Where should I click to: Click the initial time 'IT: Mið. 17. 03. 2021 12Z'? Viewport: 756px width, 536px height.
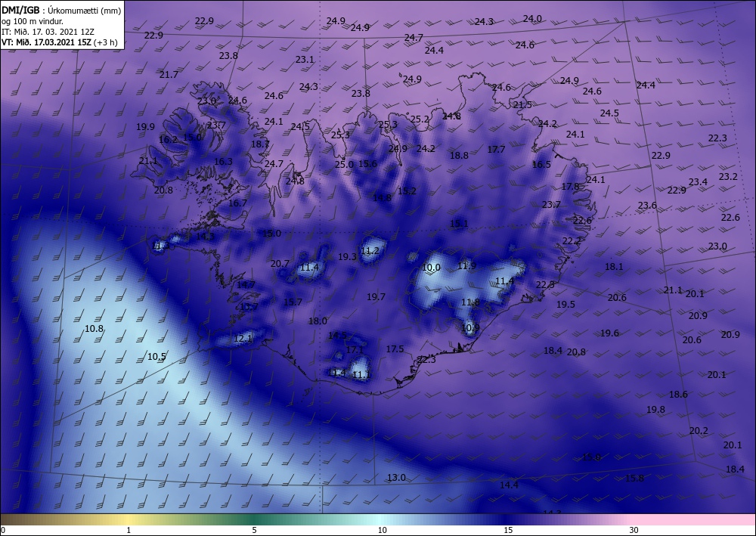[48, 32]
